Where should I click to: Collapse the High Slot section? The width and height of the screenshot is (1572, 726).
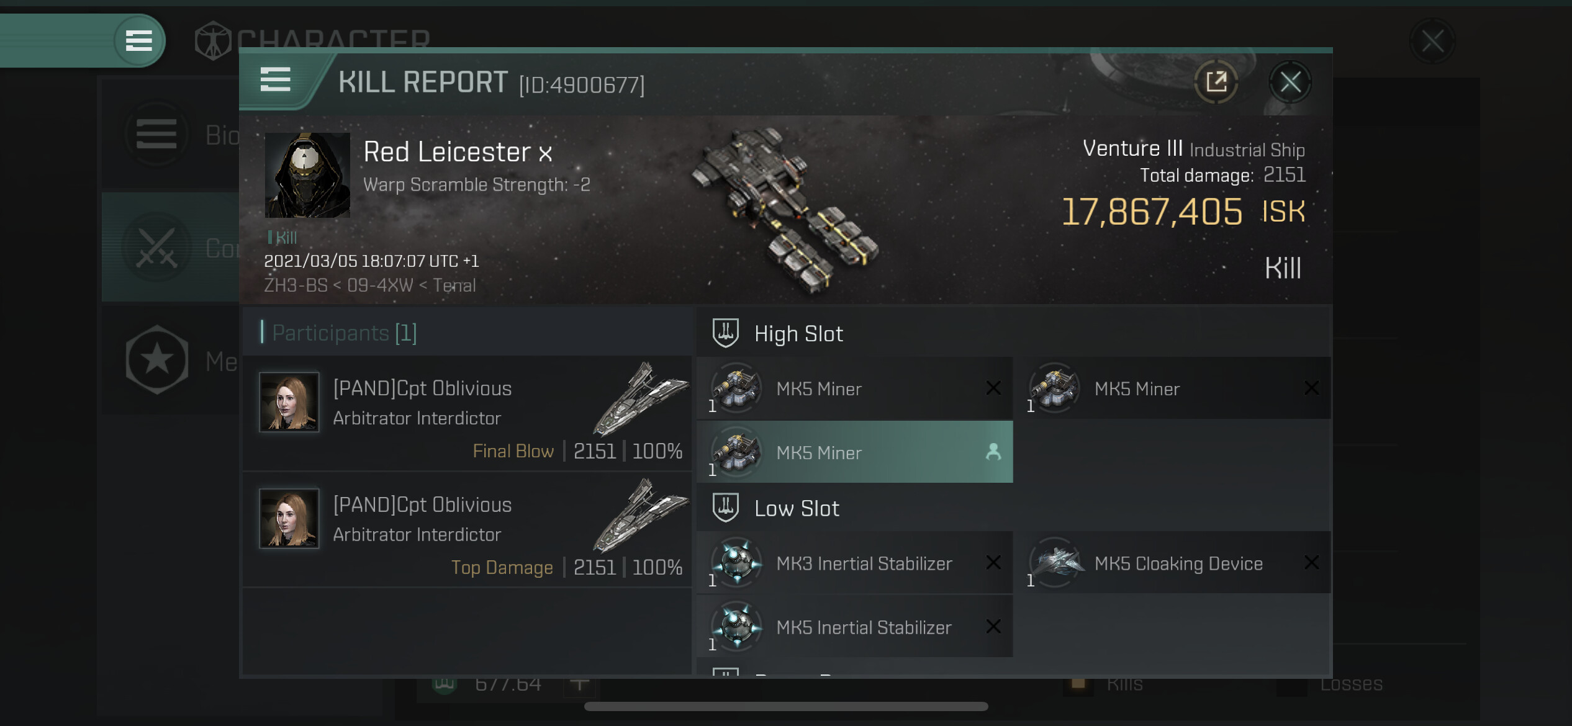coord(798,334)
